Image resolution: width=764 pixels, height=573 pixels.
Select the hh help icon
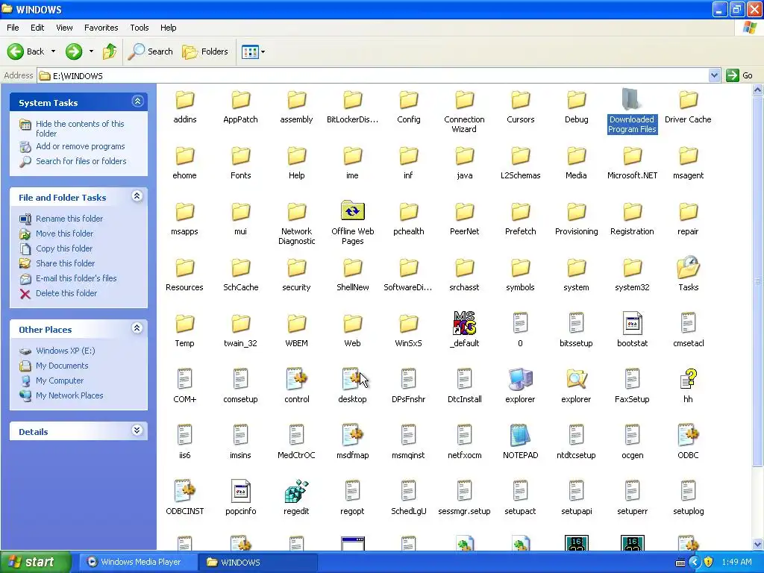click(688, 379)
